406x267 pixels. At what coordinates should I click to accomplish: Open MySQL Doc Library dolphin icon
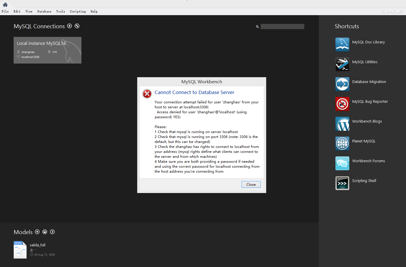click(x=342, y=45)
